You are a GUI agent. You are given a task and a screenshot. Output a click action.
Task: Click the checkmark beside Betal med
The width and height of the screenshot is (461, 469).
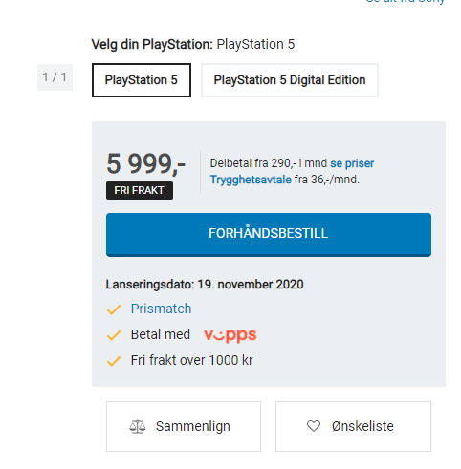(x=114, y=335)
